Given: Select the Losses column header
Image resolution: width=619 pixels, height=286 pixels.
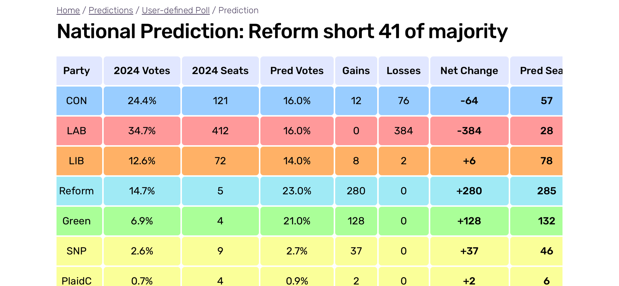Looking at the screenshot, I should (x=404, y=71).
